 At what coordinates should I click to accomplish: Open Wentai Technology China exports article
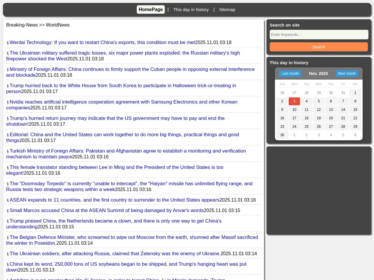click(102, 43)
